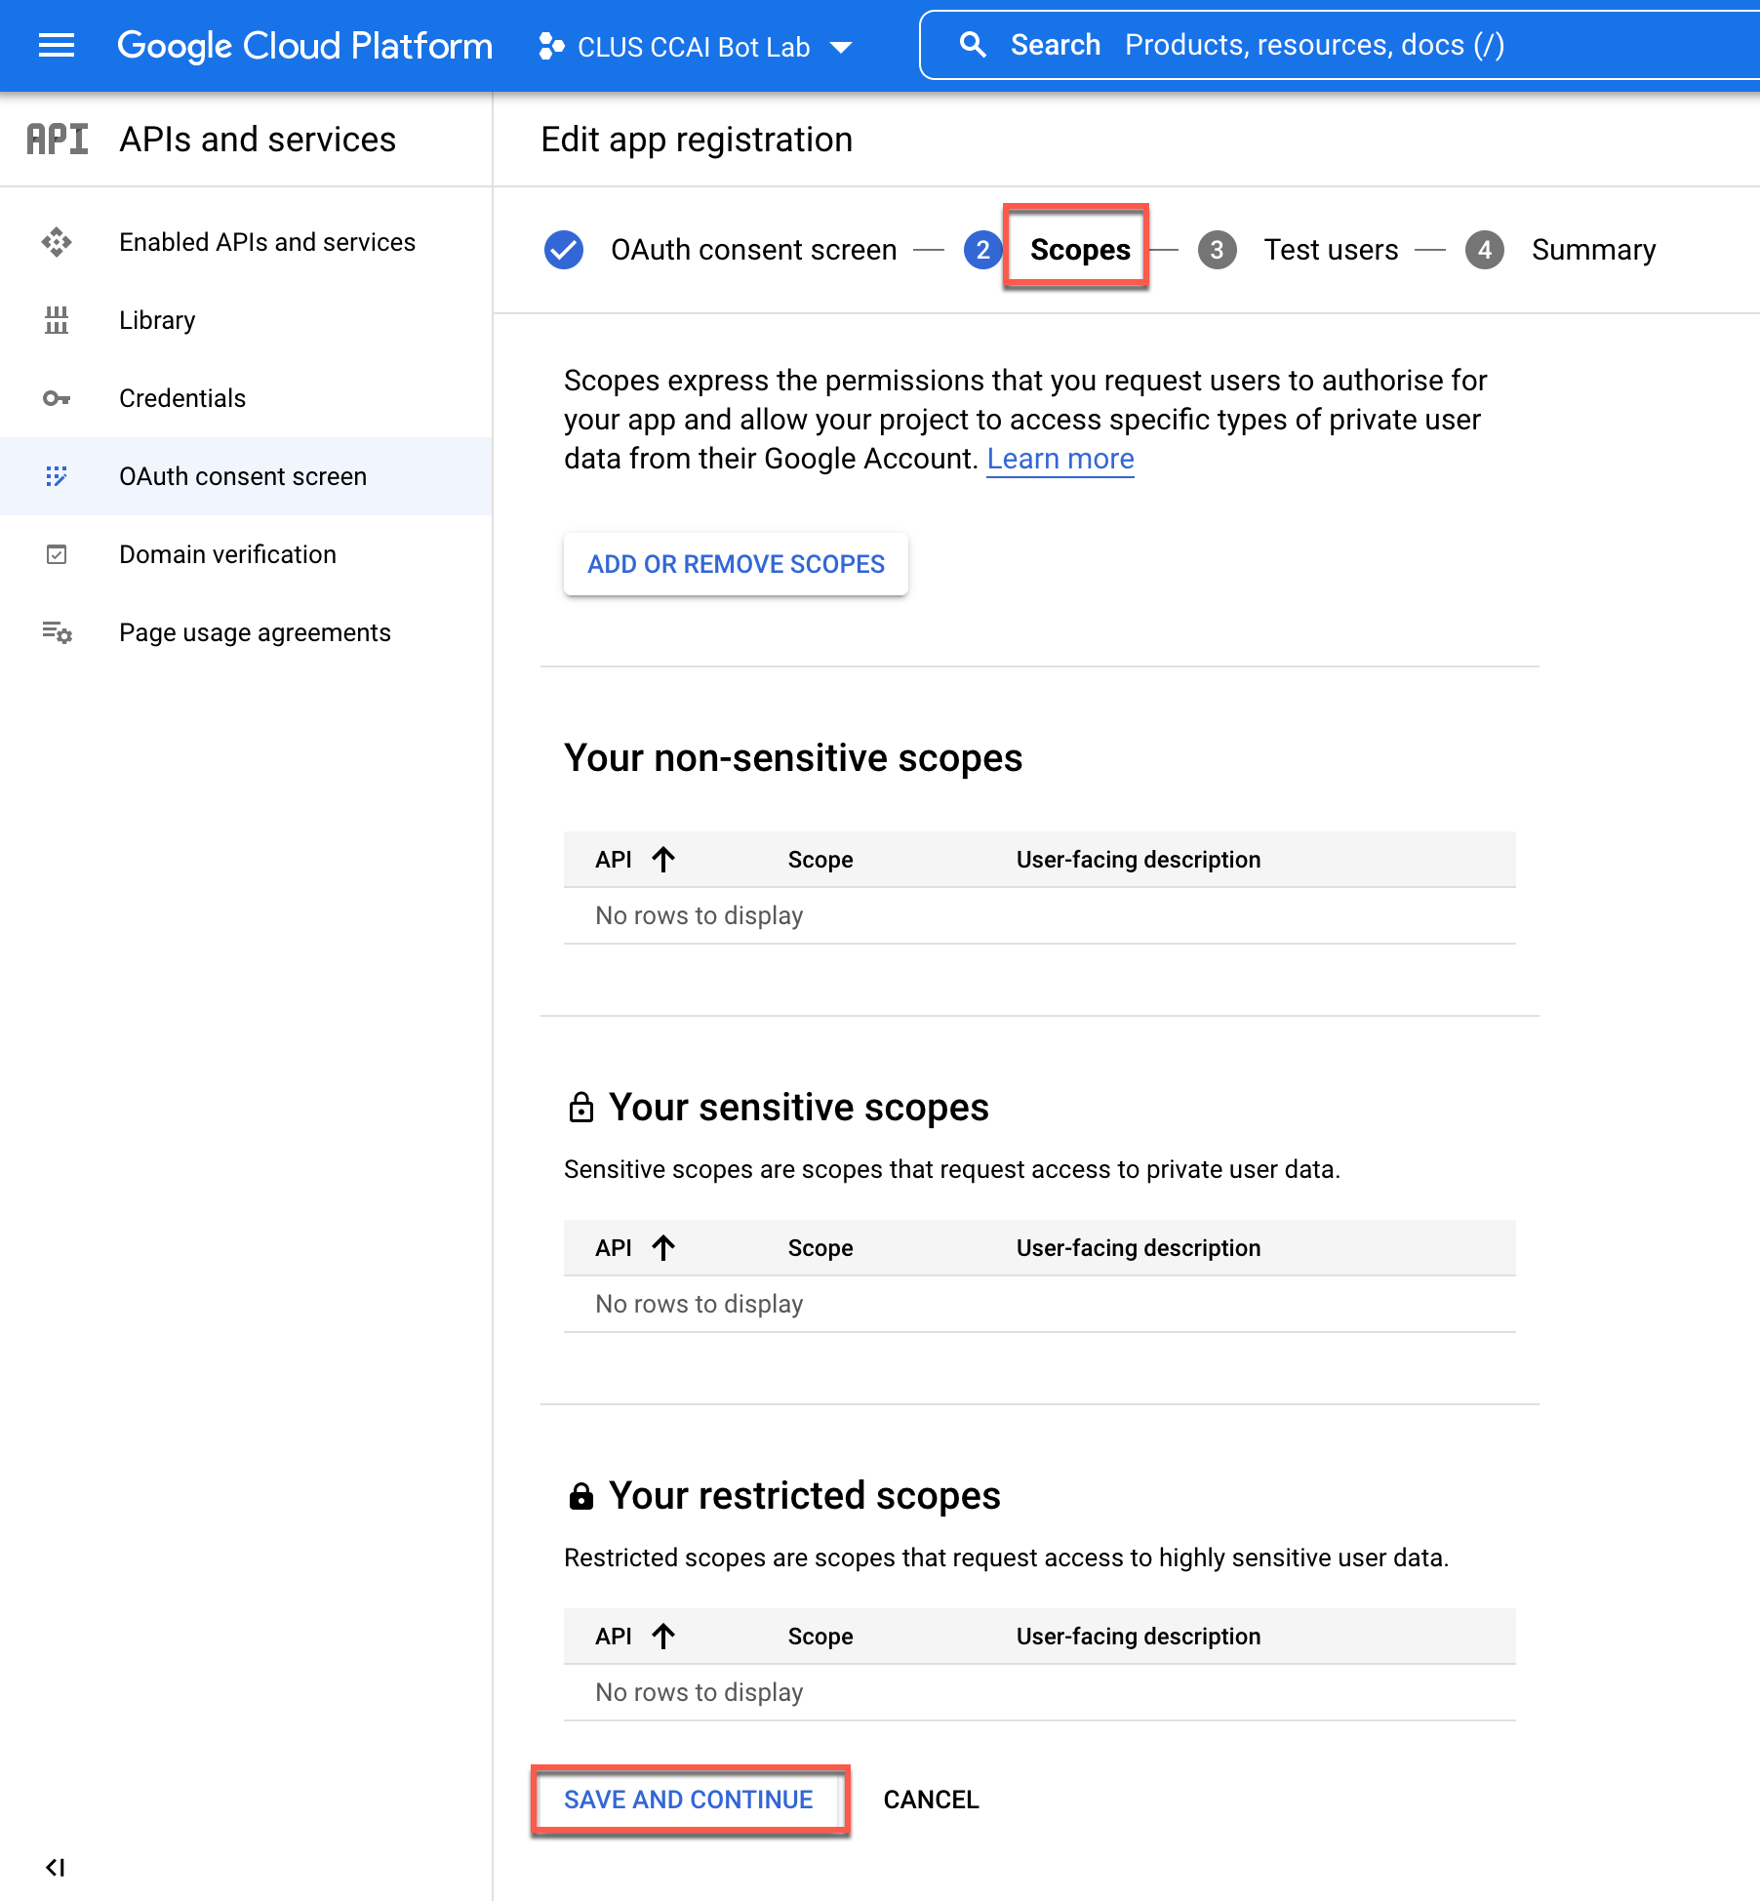This screenshot has width=1760, height=1901.
Task: Click User-facing description header in restricted table
Action: point(1139,1637)
